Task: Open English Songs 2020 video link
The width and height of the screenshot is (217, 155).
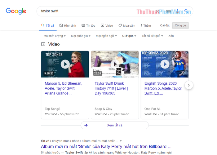Action: point(163,88)
